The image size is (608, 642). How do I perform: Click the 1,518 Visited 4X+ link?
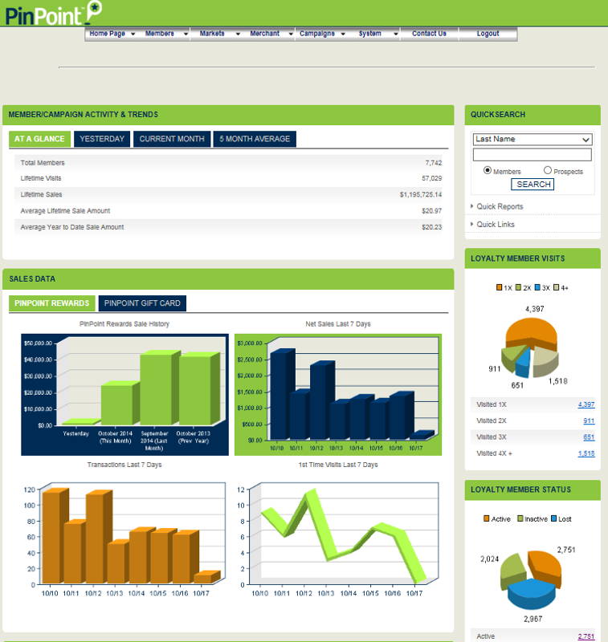click(586, 453)
